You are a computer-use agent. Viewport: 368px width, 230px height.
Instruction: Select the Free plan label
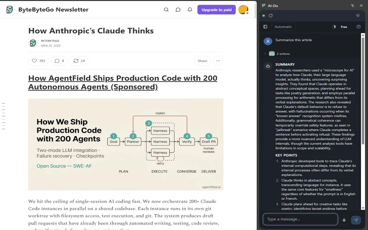344,26
